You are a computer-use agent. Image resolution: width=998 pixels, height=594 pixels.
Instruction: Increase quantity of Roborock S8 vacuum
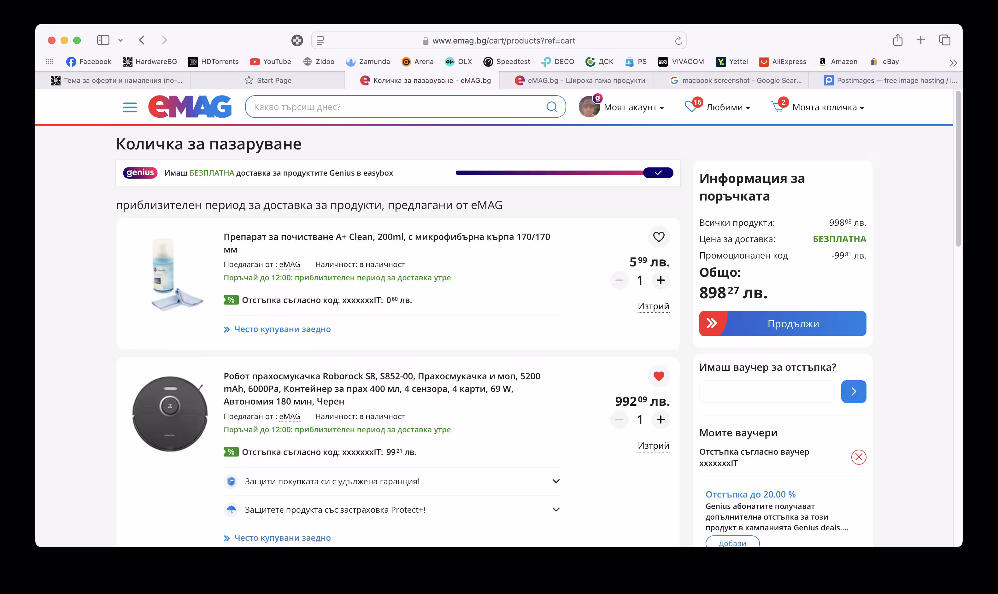coord(660,419)
